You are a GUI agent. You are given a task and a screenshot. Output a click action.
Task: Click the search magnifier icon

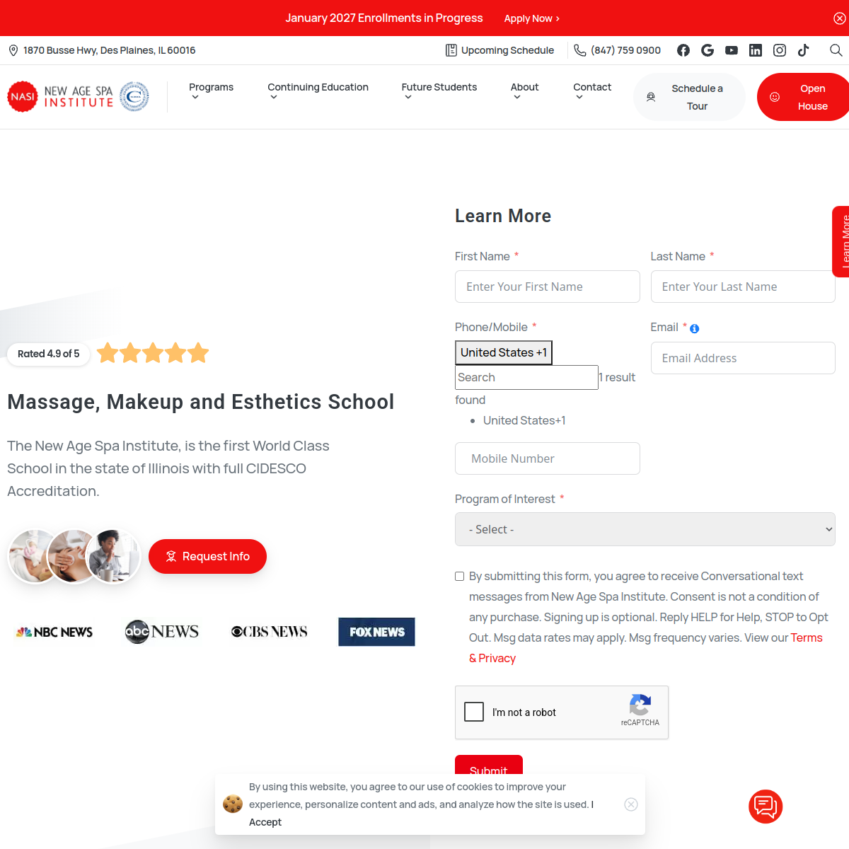tap(836, 50)
